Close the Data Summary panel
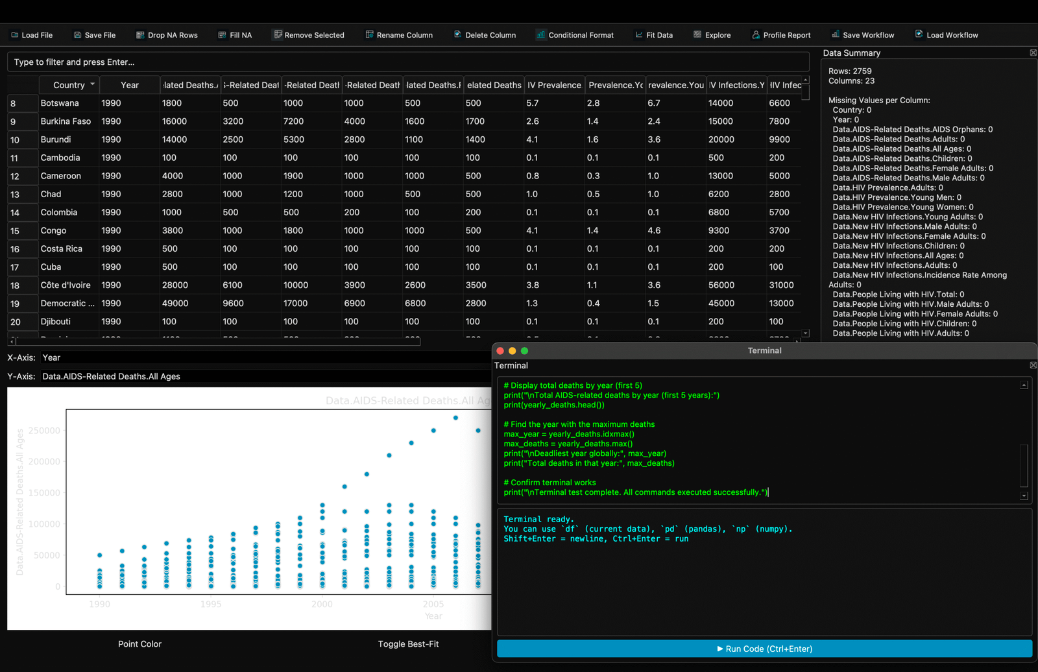The image size is (1038, 672). 1033,53
